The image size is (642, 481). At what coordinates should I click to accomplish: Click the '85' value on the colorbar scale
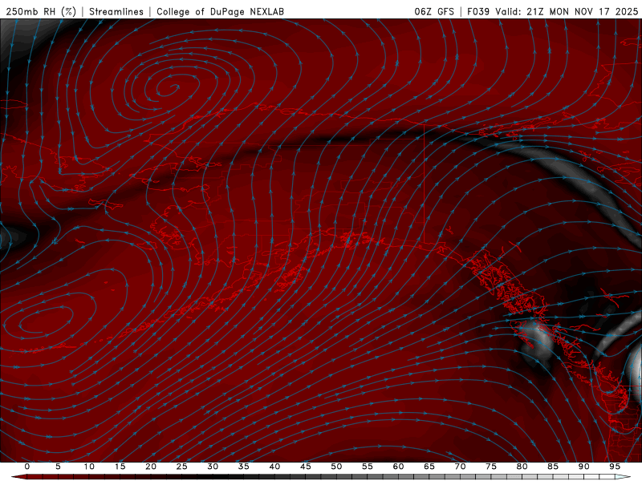[x=552, y=467]
